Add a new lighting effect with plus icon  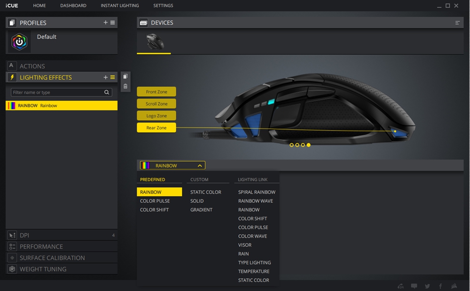point(105,77)
